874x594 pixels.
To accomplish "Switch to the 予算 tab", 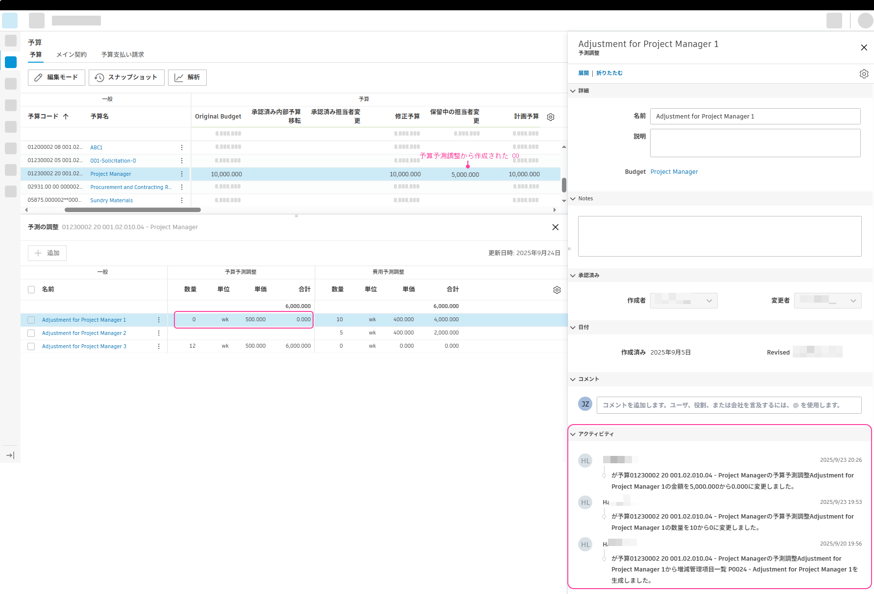I will click(36, 55).
